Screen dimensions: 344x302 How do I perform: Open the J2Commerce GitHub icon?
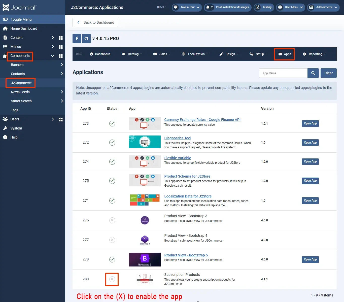(86, 39)
